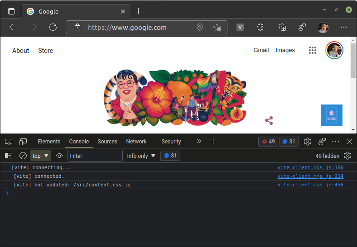Open DevTools settings gear
Screen dimensions: 357x247
pos(308,142)
